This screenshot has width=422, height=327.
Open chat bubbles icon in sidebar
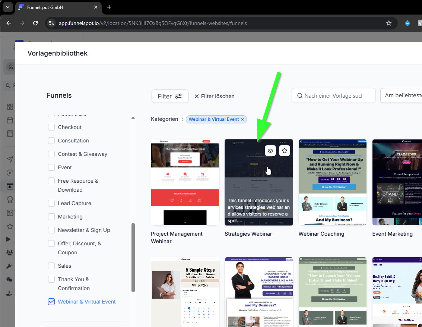pos(9,280)
